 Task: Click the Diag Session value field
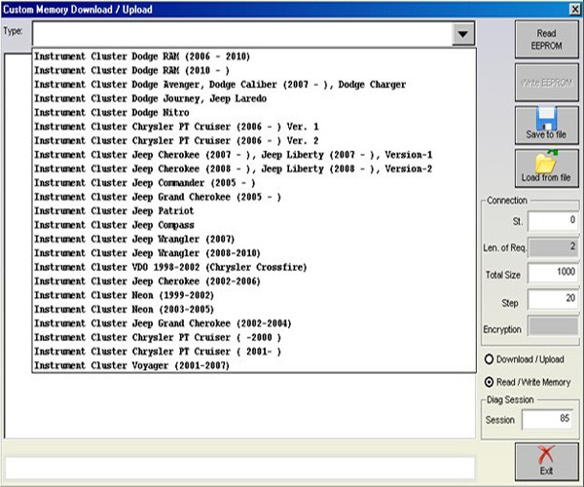(x=546, y=420)
